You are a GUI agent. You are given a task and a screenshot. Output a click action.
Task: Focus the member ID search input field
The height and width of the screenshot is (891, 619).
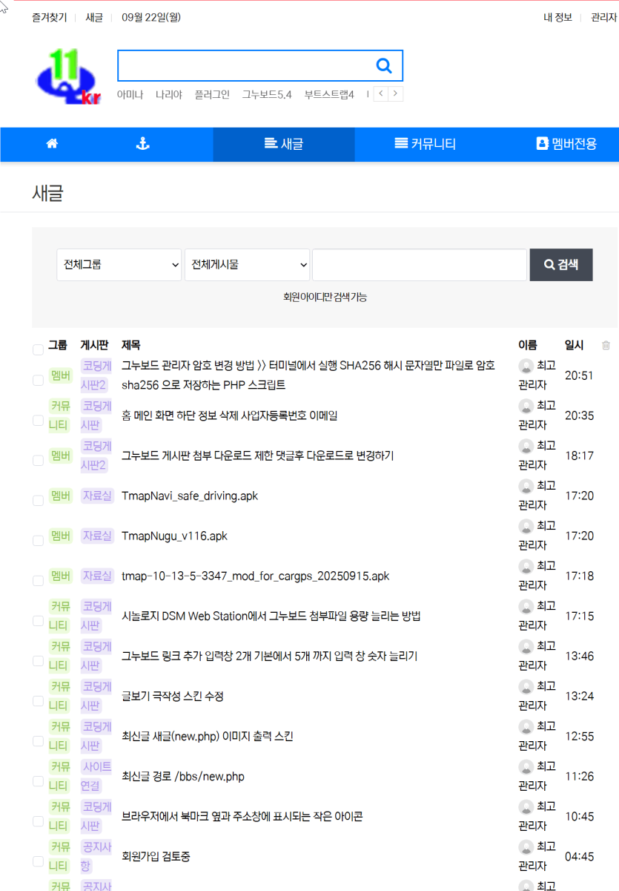pyautogui.click(x=420, y=265)
